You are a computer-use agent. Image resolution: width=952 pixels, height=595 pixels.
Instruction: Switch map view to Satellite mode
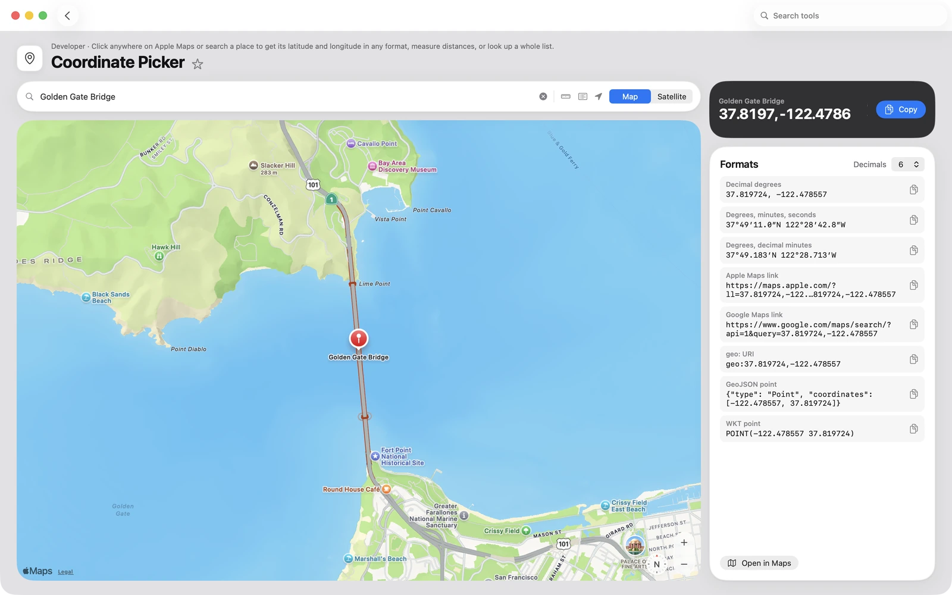click(672, 96)
